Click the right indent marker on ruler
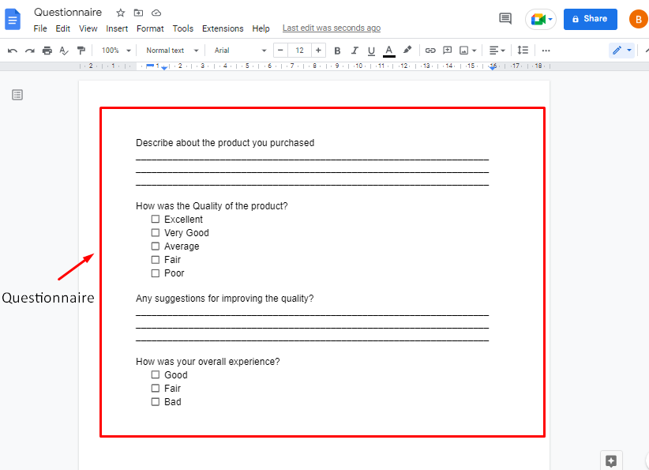The image size is (649, 470). point(493,67)
